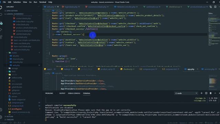Open Source Control view with badge
Image resolution: width=220 pixels, height=124 pixels.
[x=1, y=23]
